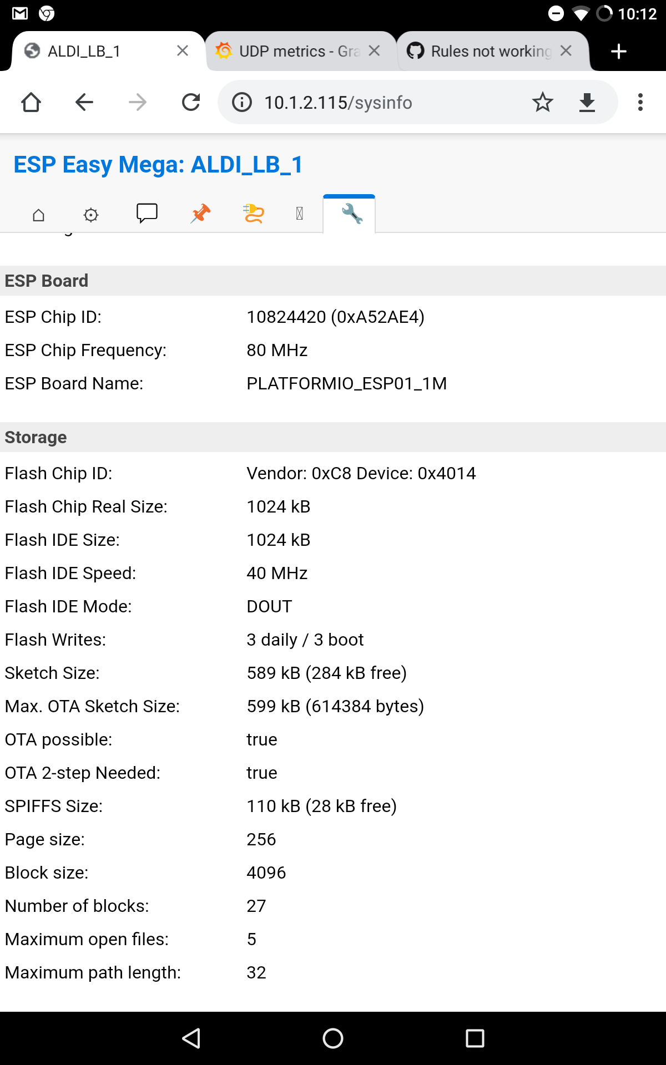Viewport: 666px width, 1065px height.
Task: Select Maximum open files value 5
Action: (251, 939)
